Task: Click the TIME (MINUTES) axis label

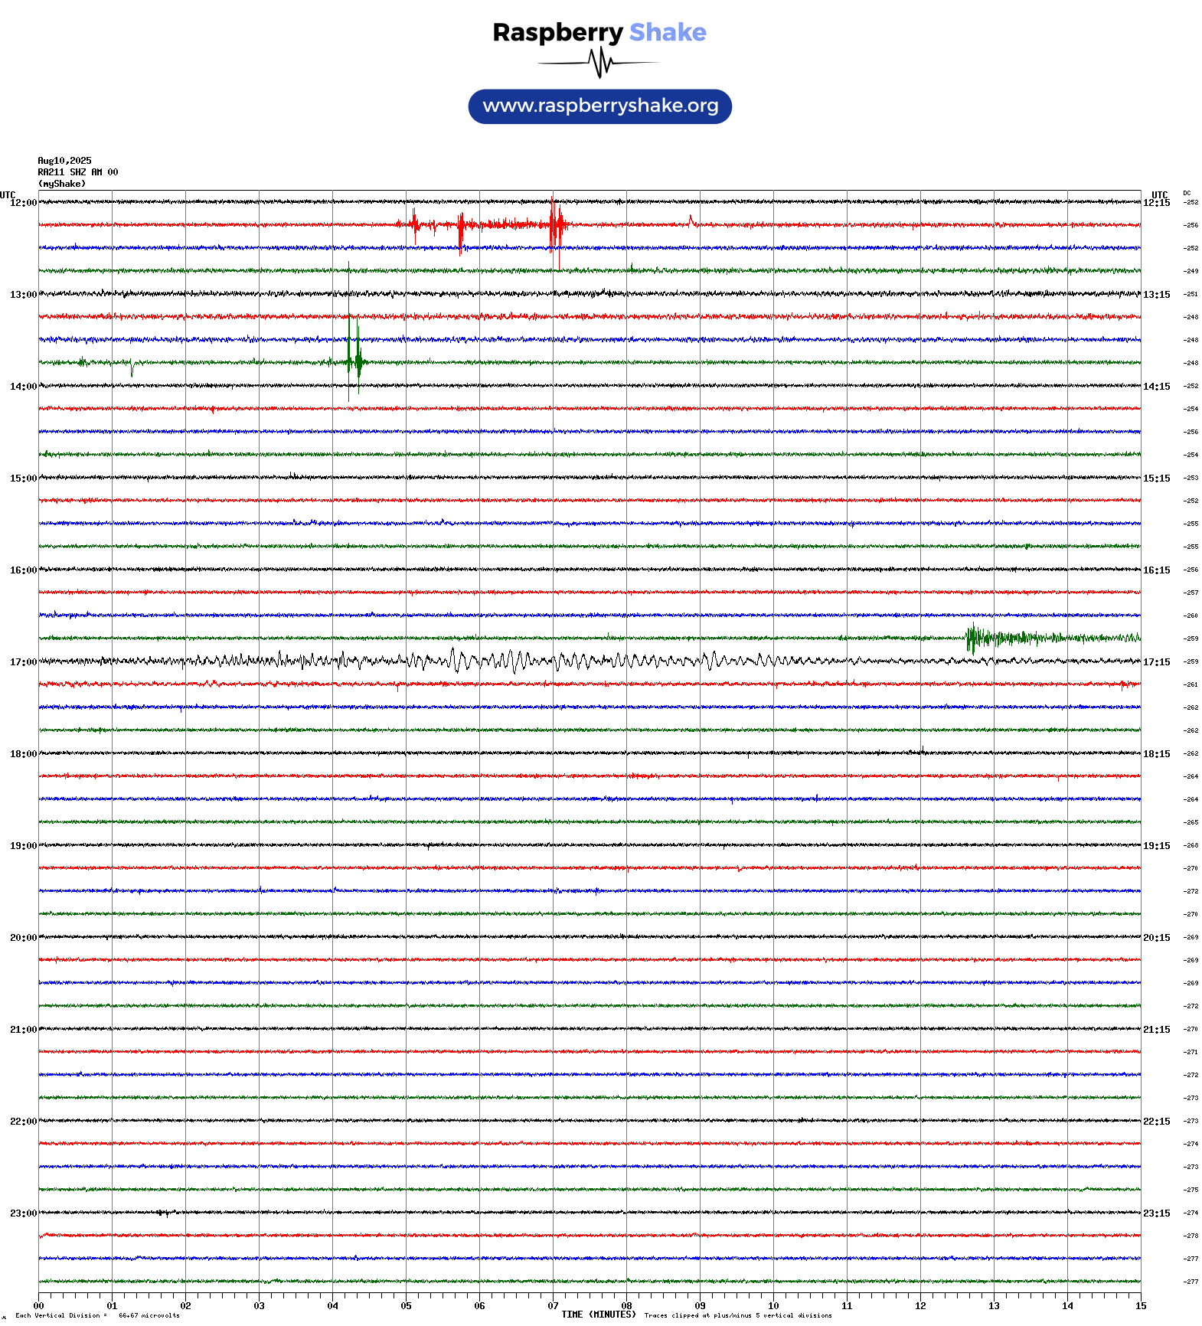Action: (x=598, y=1315)
